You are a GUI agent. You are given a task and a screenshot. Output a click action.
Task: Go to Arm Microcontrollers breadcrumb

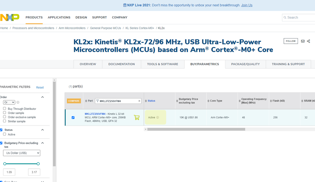point(72,28)
